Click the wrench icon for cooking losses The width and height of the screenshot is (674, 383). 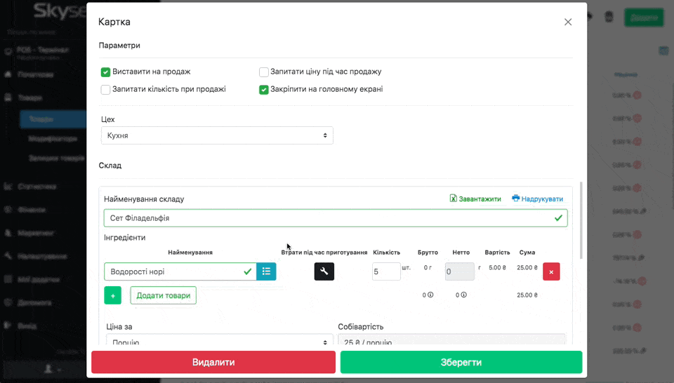[x=324, y=271]
